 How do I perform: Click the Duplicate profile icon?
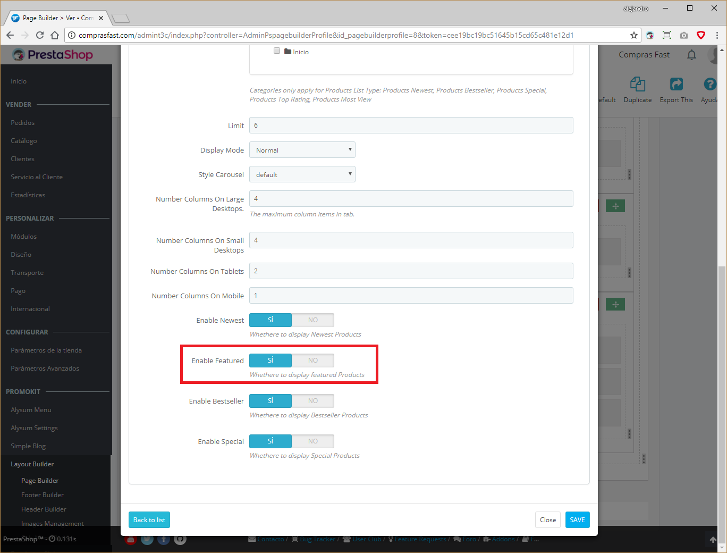point(638,84)
